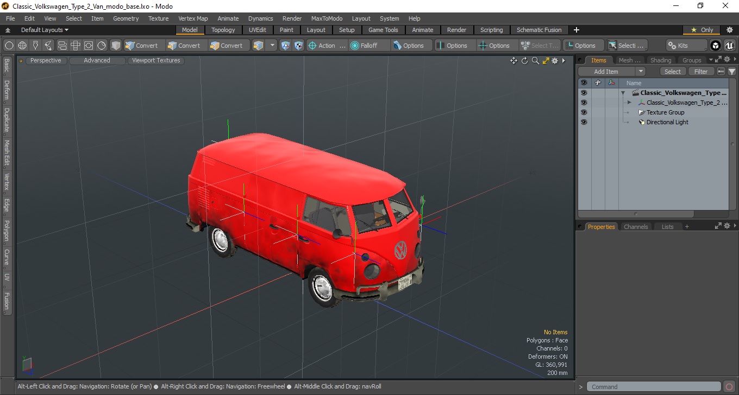Open the Add Item dropdown arrow

point(641,72)
